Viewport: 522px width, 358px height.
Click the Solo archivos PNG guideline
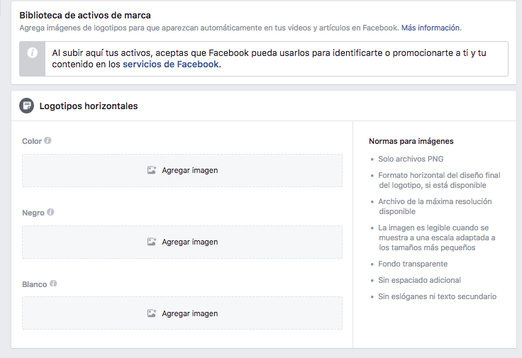411,159
